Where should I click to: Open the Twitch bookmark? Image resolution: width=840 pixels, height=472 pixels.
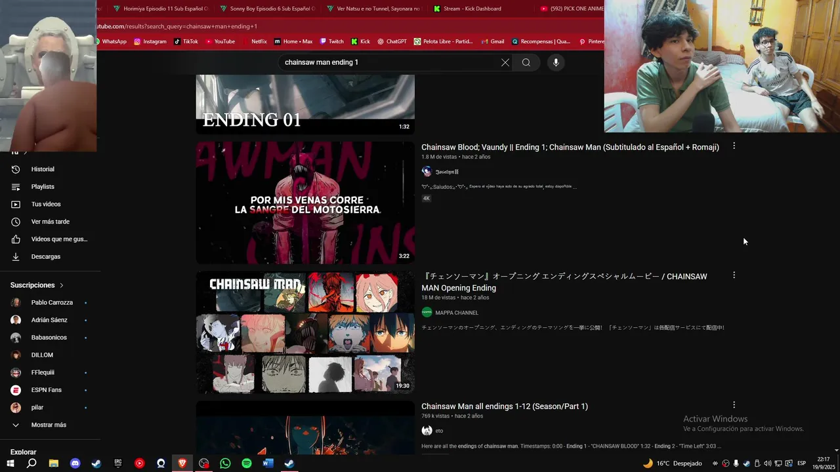pyautogui.click(x=331, y=41)
